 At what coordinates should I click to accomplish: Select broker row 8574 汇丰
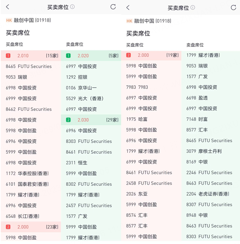(x=151, y=215)
